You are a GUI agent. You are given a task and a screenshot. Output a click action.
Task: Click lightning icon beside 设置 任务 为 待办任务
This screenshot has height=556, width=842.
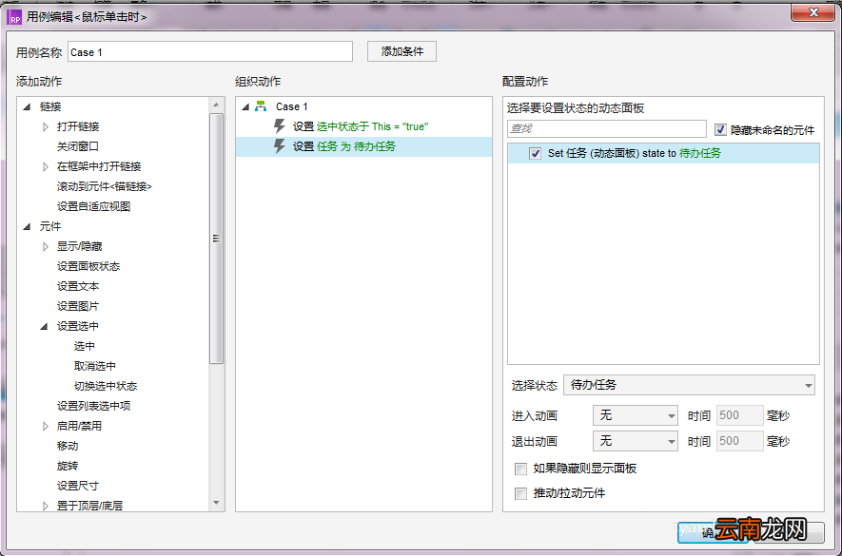pyautogui.click(x=279, y=146)
